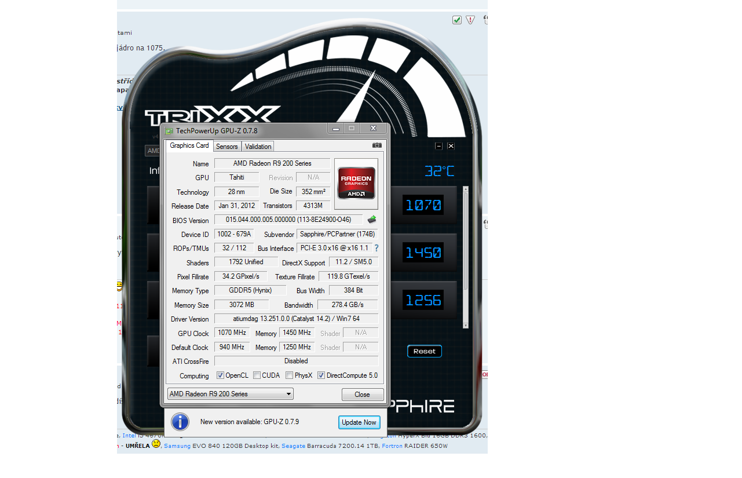
Task: Switch to the Validation tab
Action: coord(258,147)
